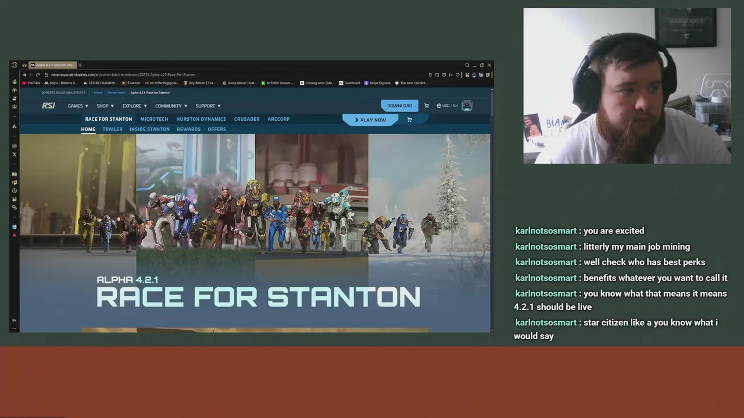The height and width of the screenshot is (418, 744).
Task: Click the RSI logo on the website
Action: pos(49,106)
